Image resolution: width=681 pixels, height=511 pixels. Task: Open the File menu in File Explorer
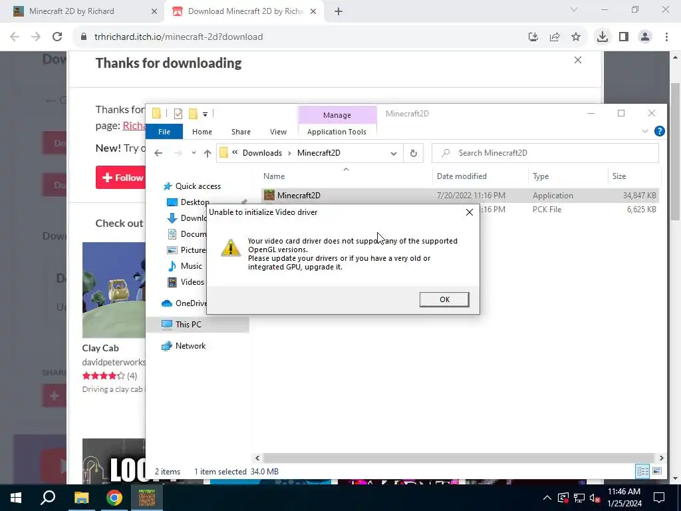pos(164,132)
